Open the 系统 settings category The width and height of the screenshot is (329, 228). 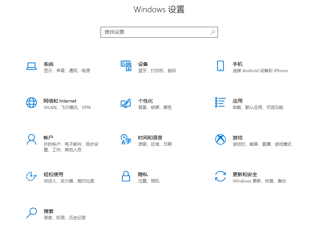click(49, 64)
